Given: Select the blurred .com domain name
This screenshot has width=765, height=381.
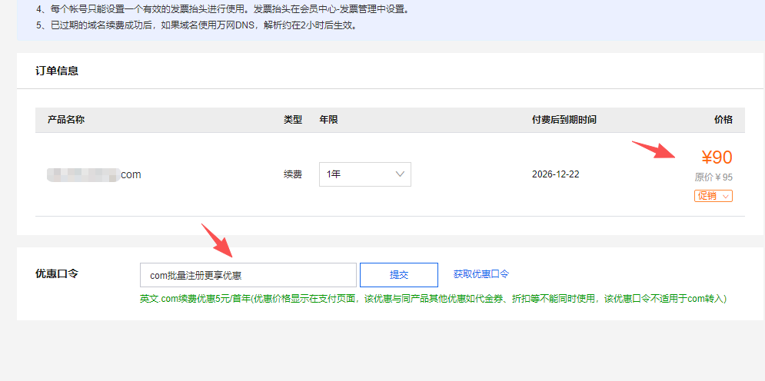Looking at the screenshot, I should click(x=94, y=174).
